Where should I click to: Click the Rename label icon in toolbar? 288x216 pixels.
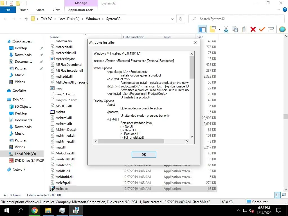271,29
